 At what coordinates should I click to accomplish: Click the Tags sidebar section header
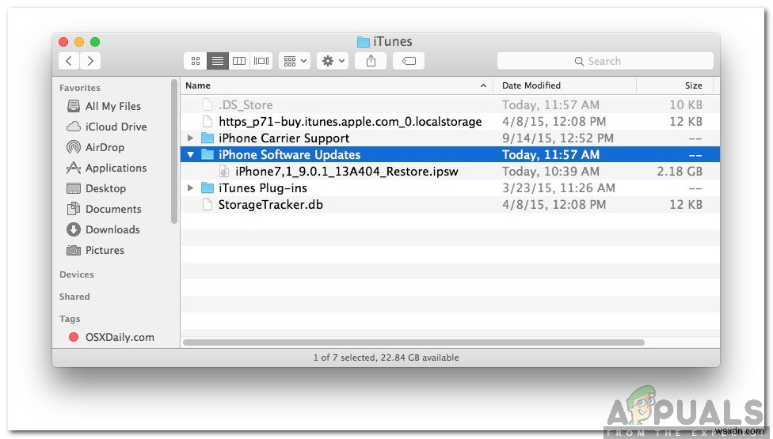pos(70,319)
